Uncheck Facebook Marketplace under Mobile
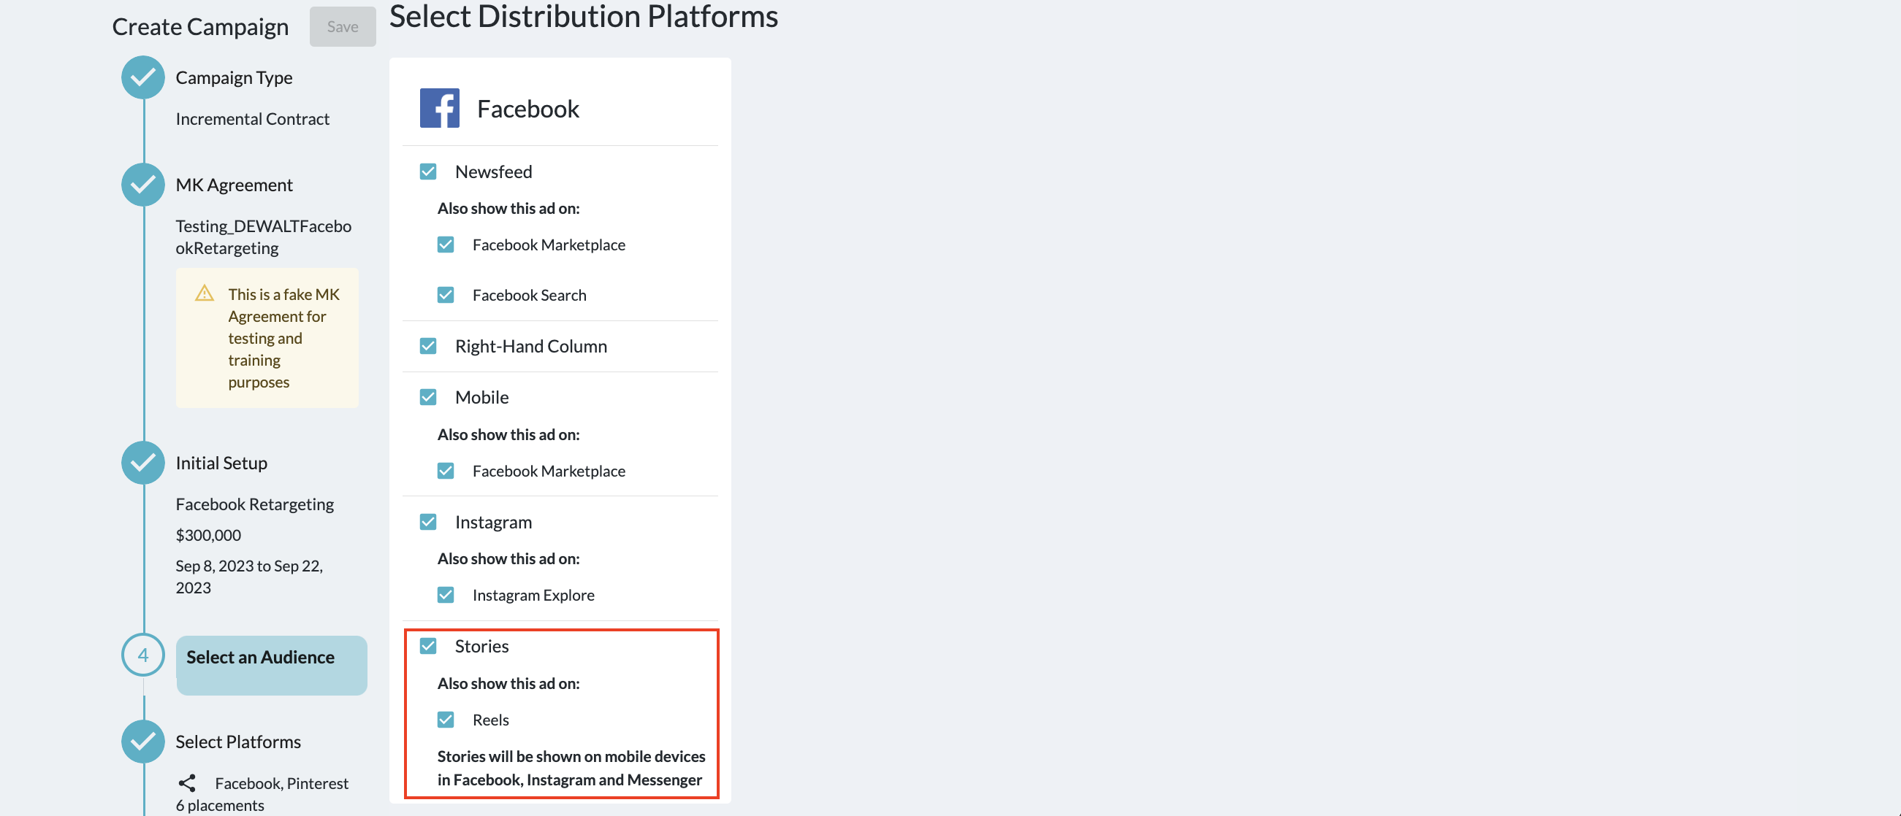 (x=446, y=471)
